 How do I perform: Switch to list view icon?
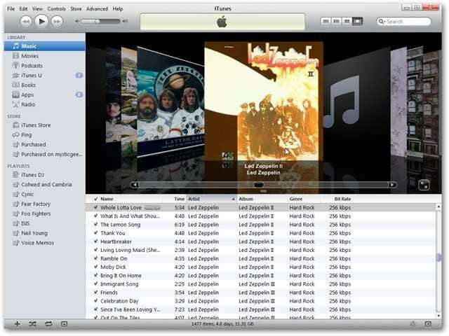click(x=326, y=21)
